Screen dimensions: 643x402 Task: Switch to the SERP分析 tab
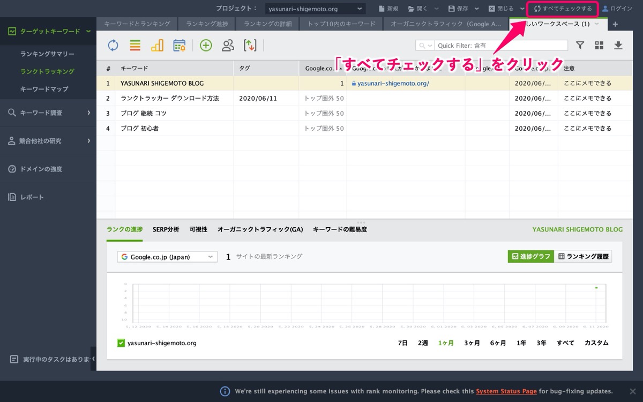tap(166, 229)
